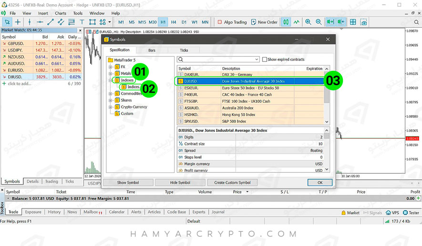This screenshot has width=422, height=246.
Task: Toggle the Algo Trading button
Action: (232, 22)
